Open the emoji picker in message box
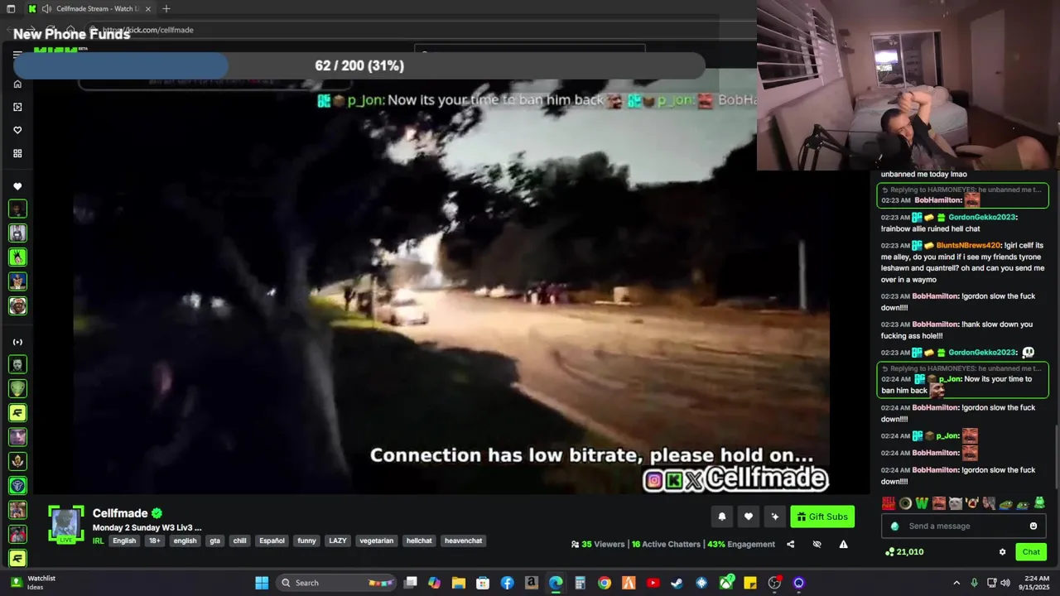The width and height of the screenshot is (1060, 596). tap(1033, 526)
